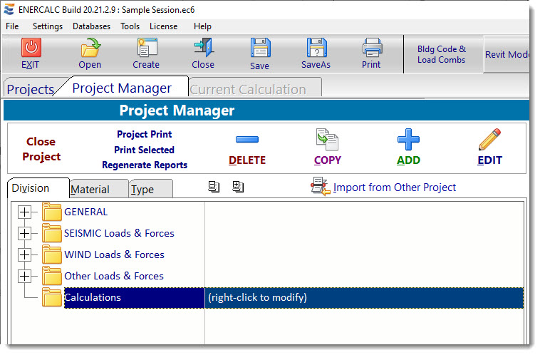Switch to the Projects tab

[31, 89]
